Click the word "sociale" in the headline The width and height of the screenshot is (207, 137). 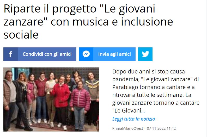pos(21,35)
